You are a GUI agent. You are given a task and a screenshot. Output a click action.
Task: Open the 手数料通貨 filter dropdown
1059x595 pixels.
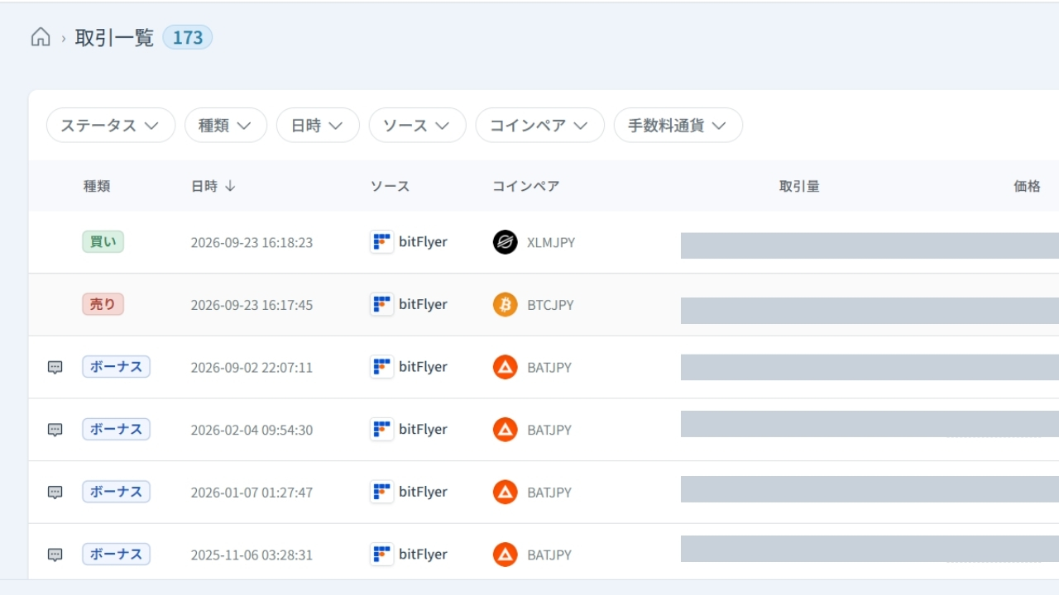678,126
